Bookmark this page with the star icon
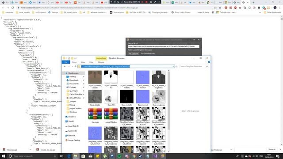283x159 pixels. pos(220,8)
